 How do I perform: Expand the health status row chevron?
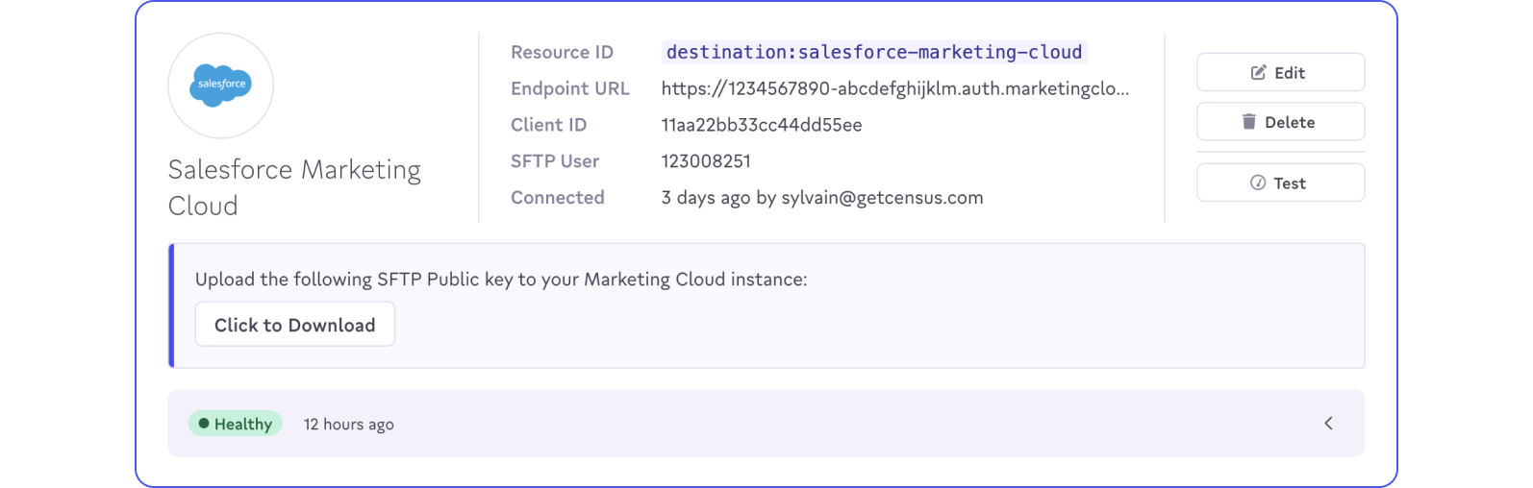click(x=1328, y=424)
